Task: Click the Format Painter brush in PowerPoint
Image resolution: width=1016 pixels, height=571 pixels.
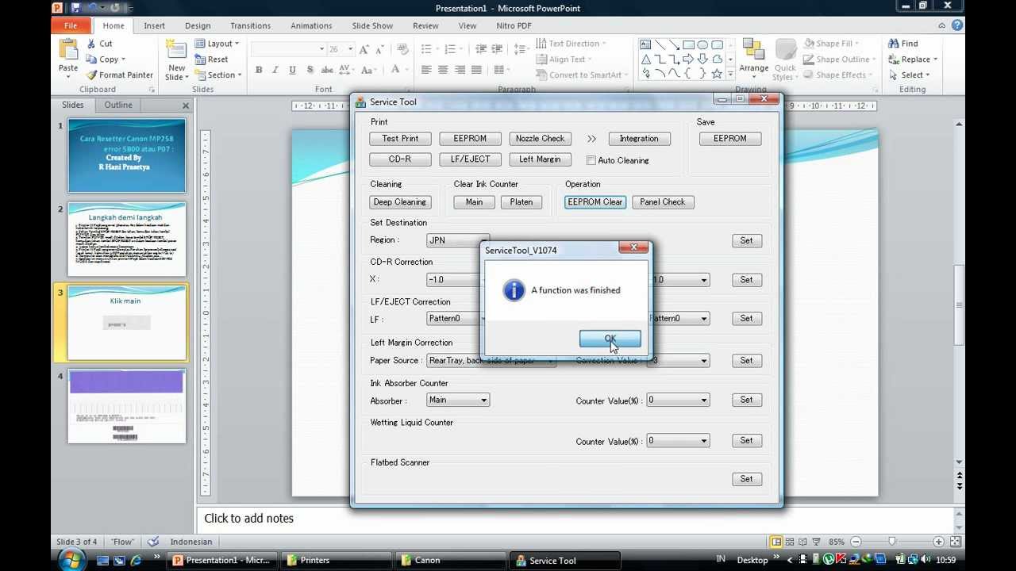Action: (x=91, y=75)
